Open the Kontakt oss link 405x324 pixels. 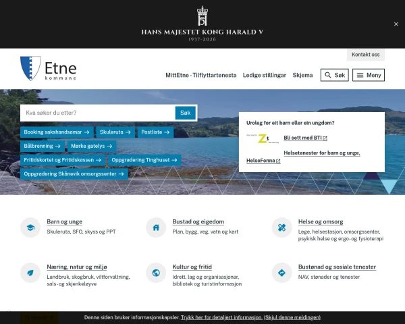(365, 55)
